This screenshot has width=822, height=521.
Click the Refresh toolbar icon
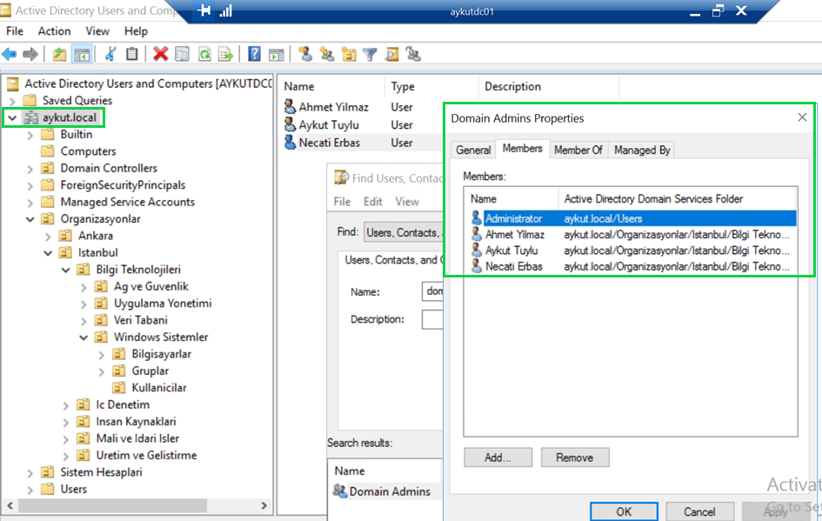(204, 55)
